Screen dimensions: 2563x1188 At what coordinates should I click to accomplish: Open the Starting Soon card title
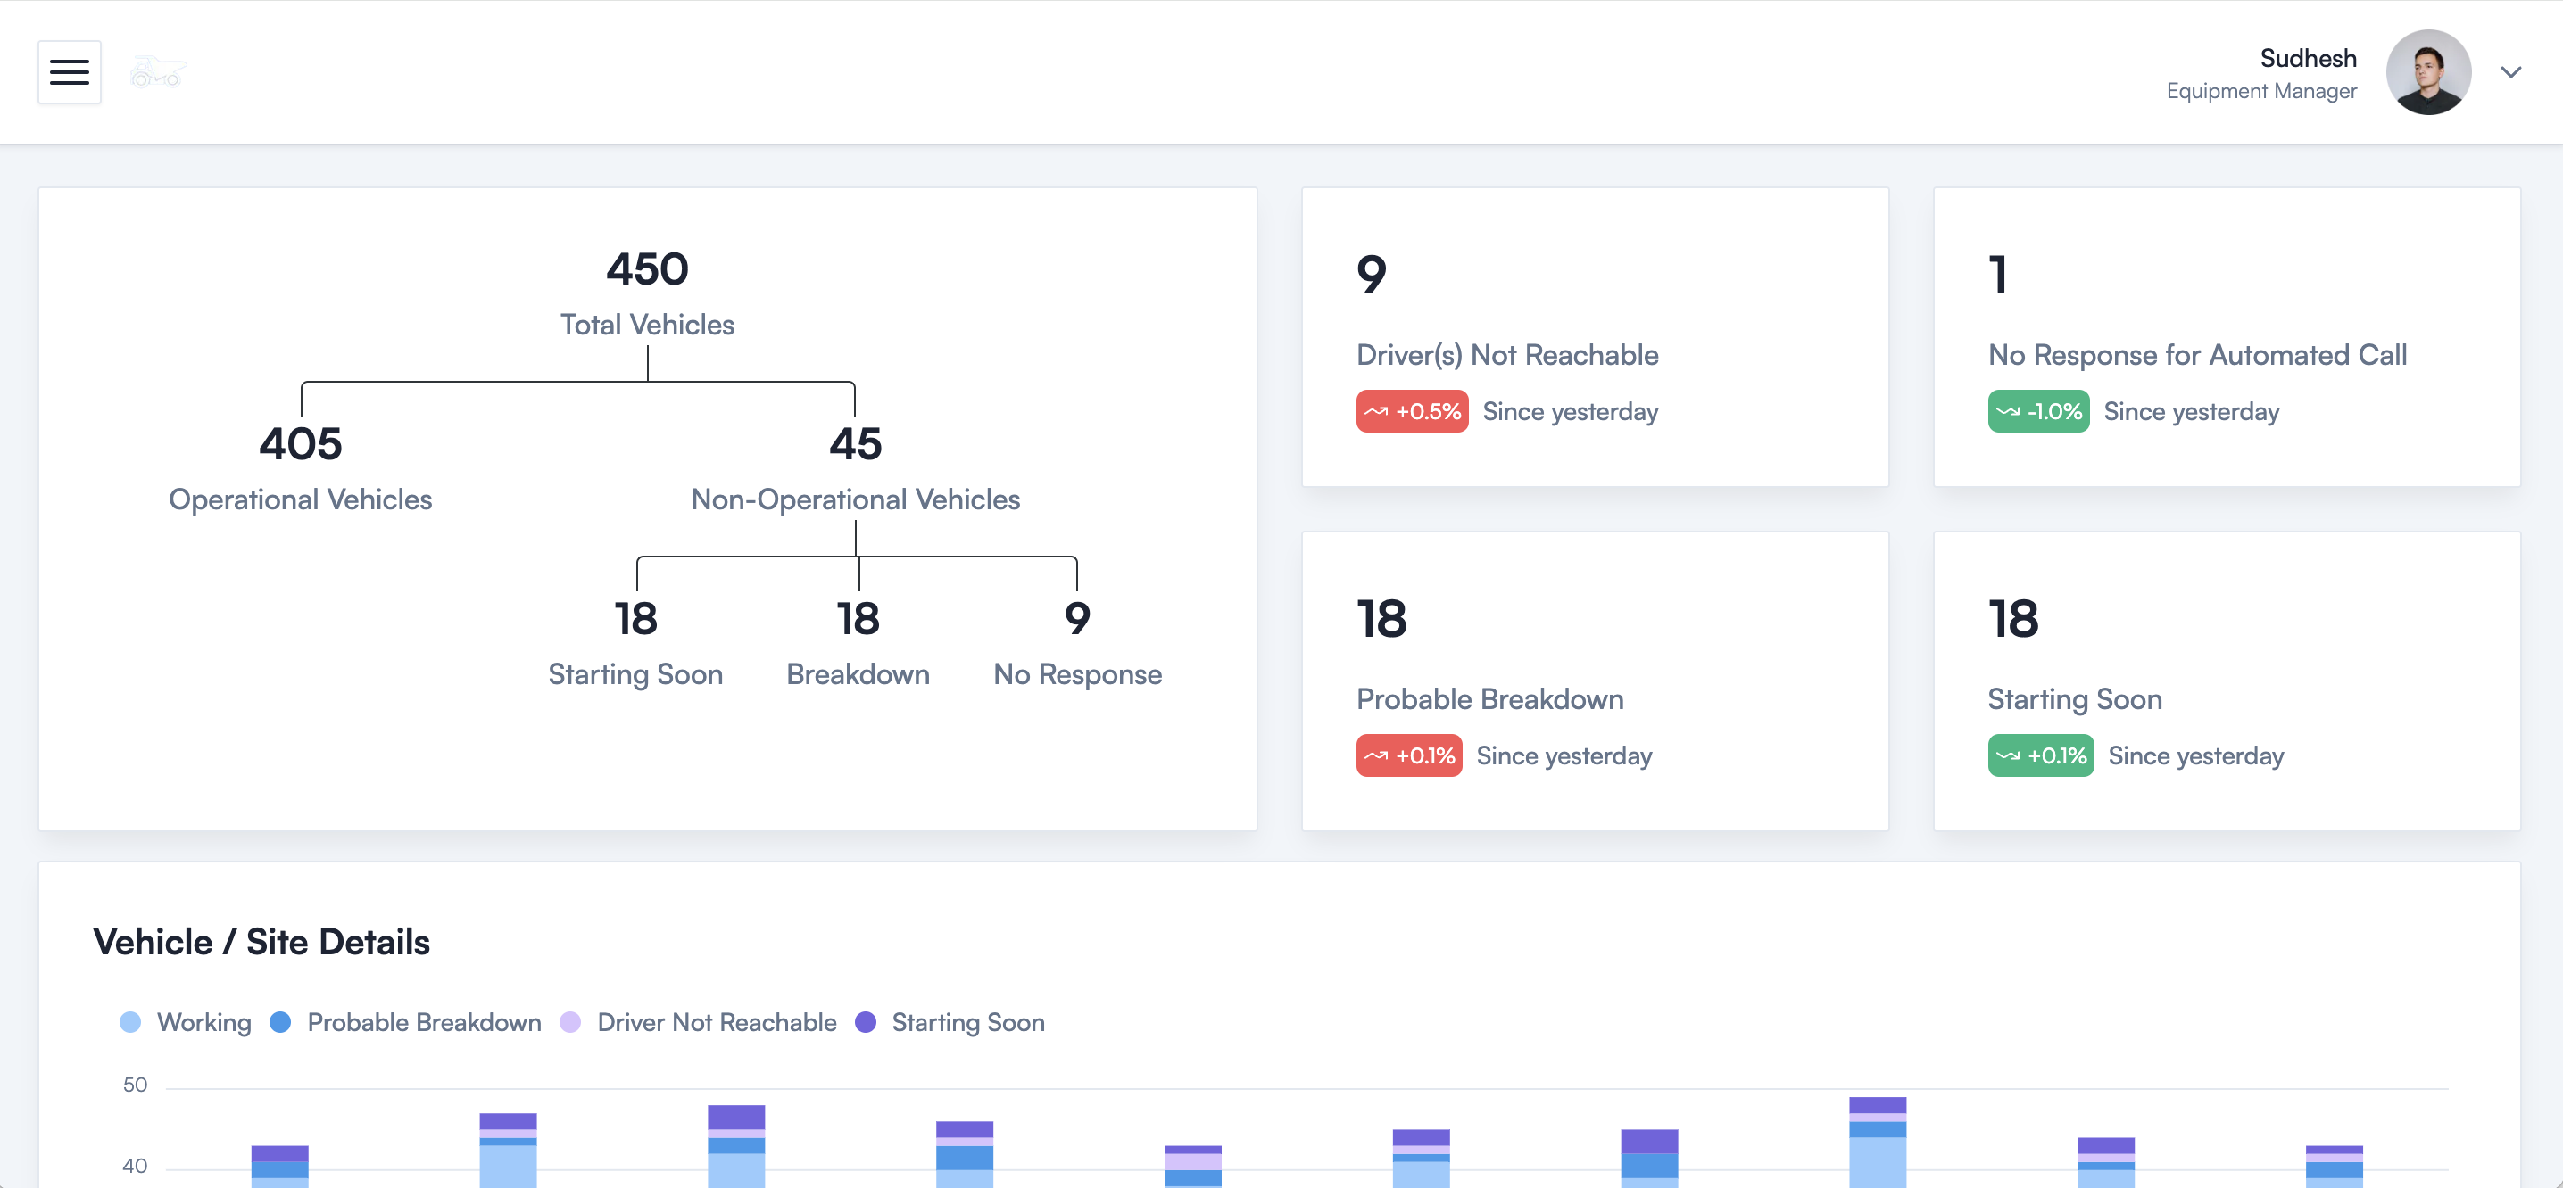click(2075, 699)
